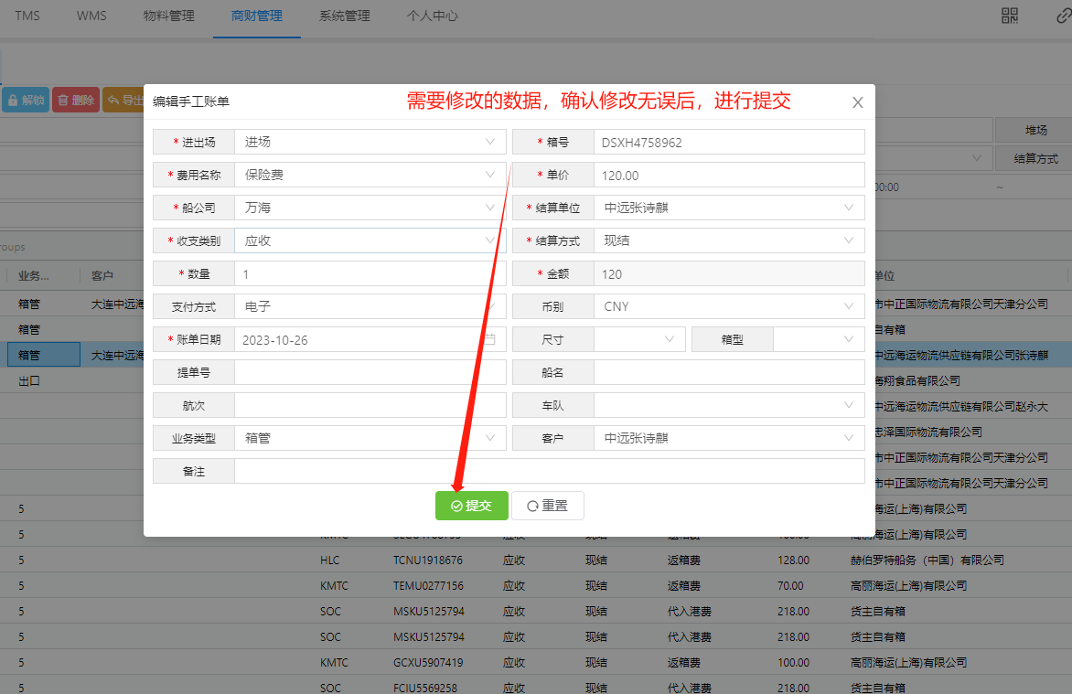Click the red 删除 trash button

[x=75, y=101]
